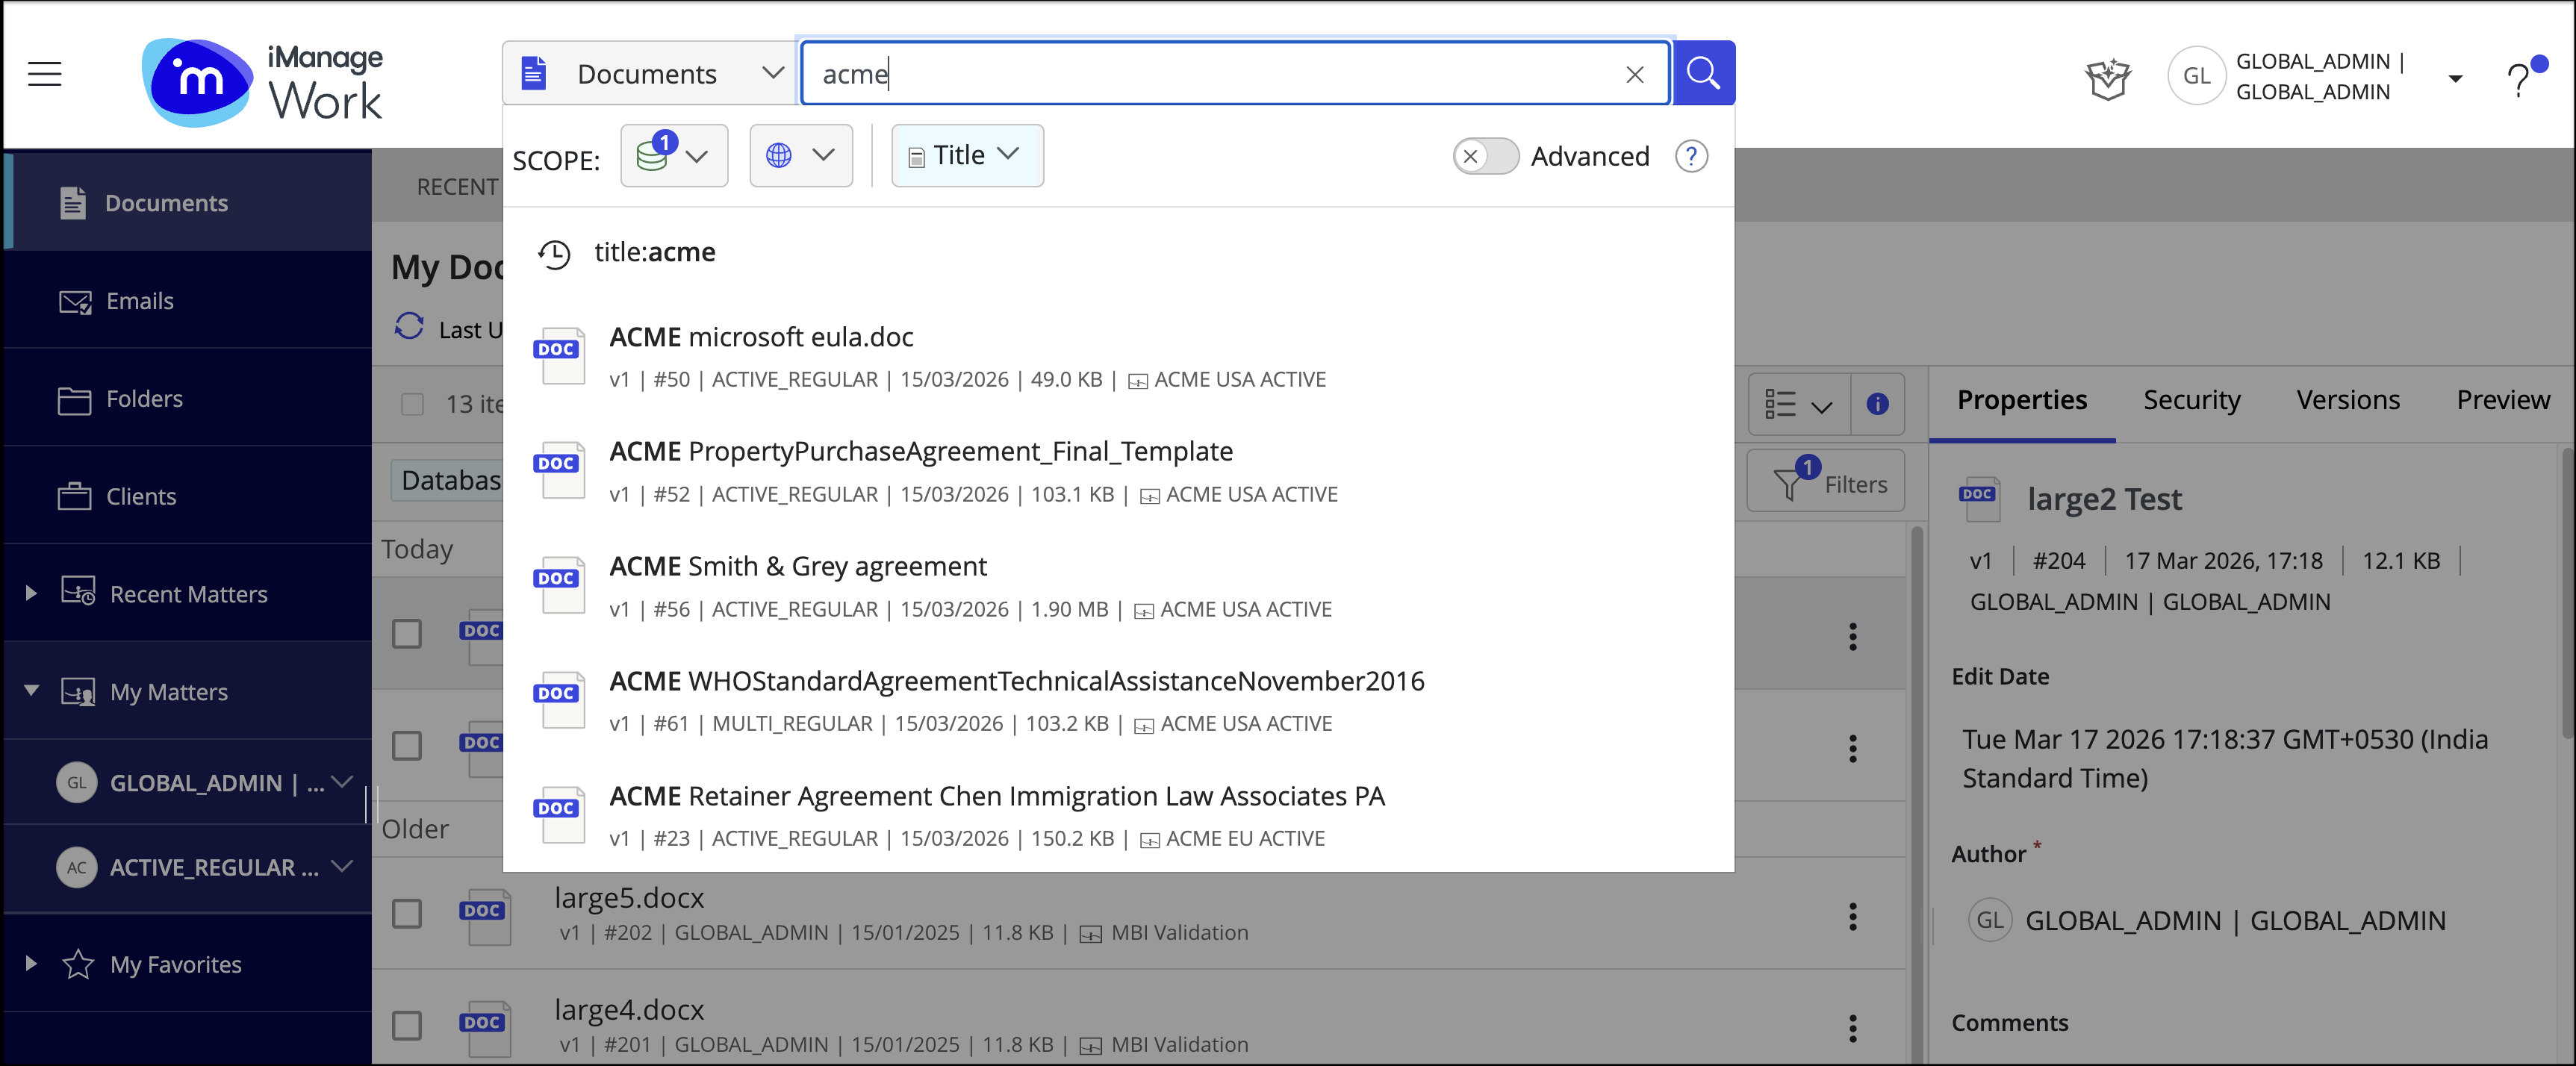Switch to the Versions tab
Screen dimensions: 2576x1066
pyautogui.click(x=2347, y=400)
